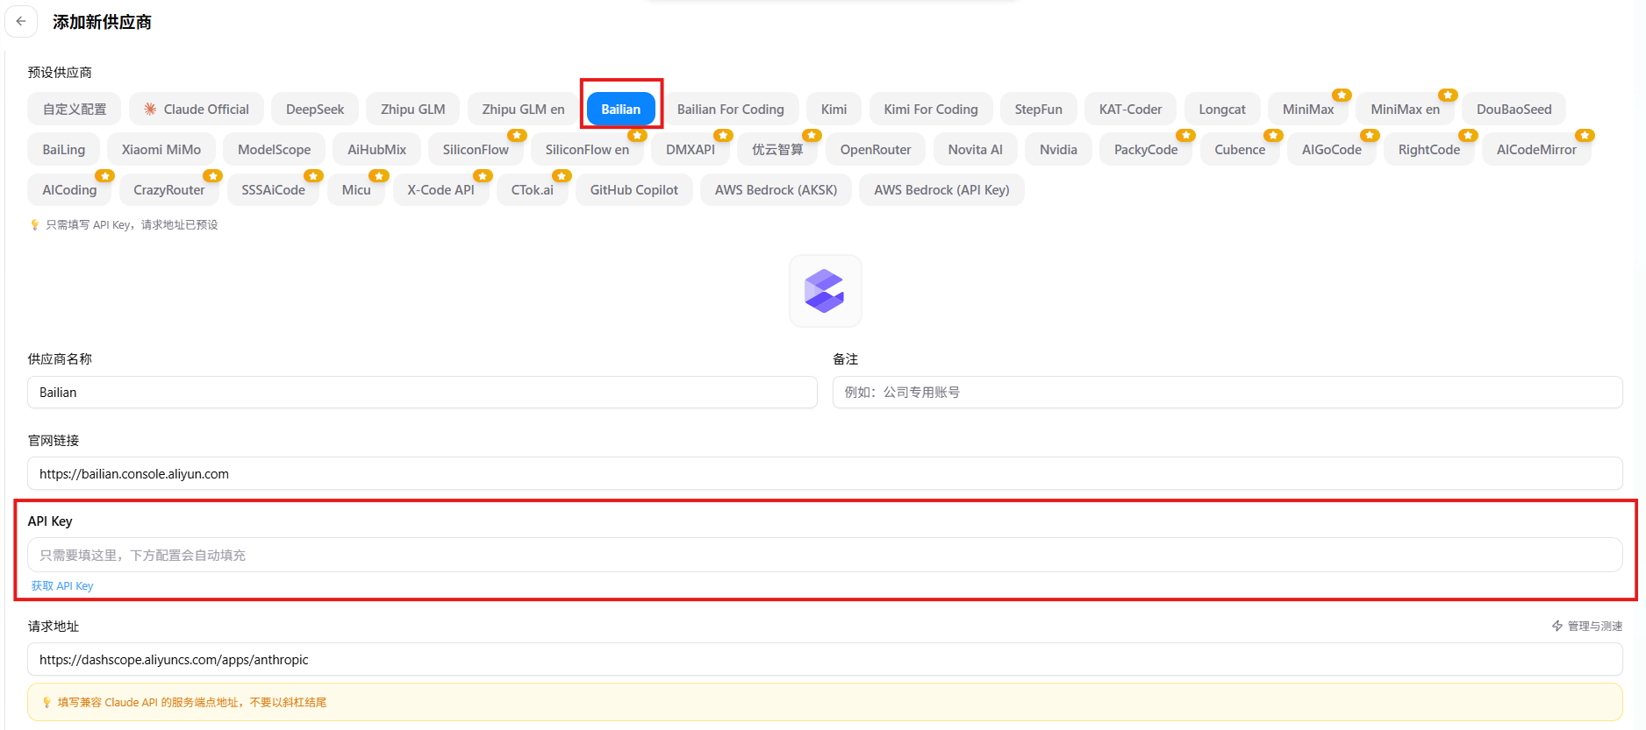
Task: Open 管理与测速 for the request address
Action: 1587,626
